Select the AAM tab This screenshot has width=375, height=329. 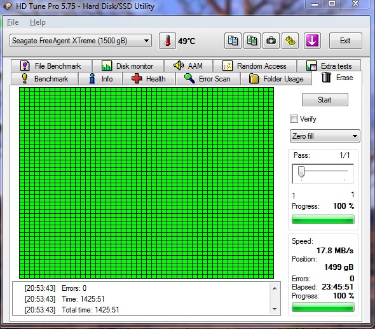click(188, 66)
